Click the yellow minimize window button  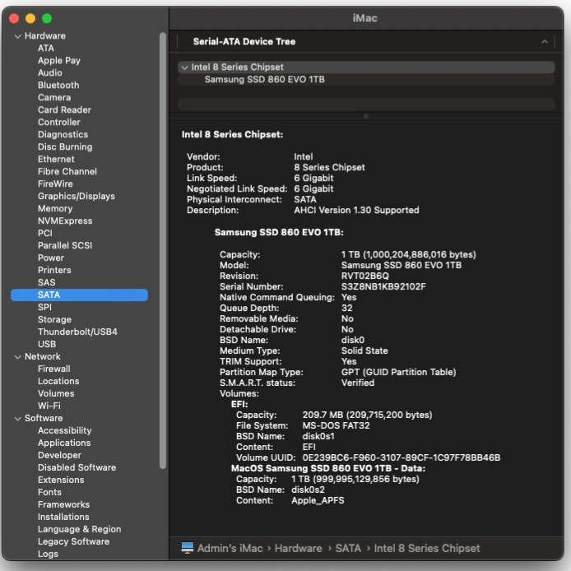[30, 18]
